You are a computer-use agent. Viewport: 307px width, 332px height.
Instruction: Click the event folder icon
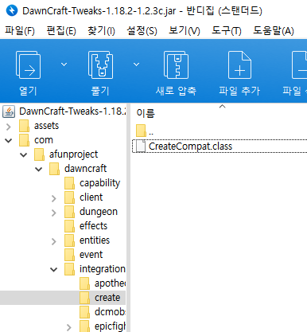coord(69,255)
